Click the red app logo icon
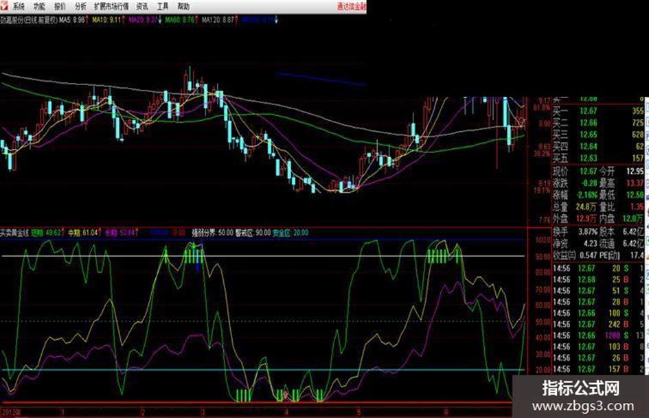Viewport: 649px width, 418px height. tap(3, 5)
